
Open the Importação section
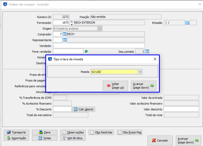[16, 138]
